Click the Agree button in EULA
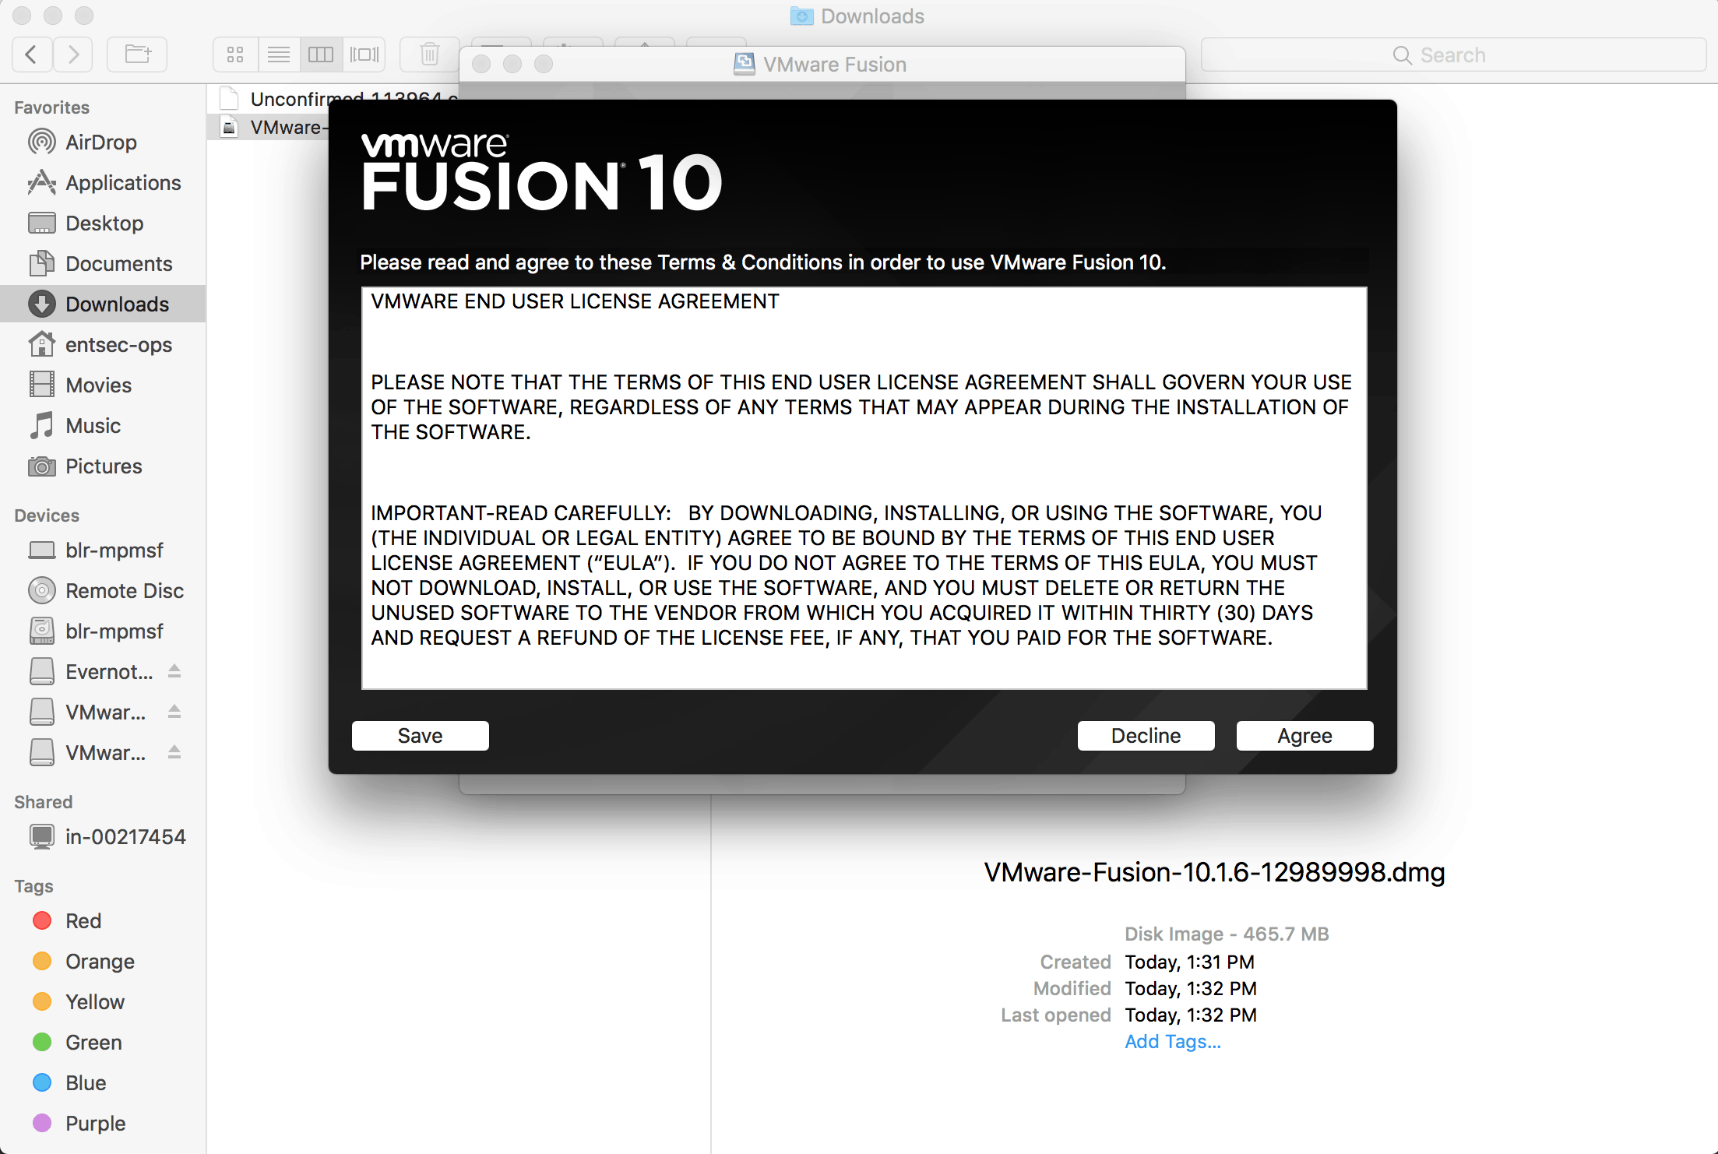Image resolution: width=1718 pixels, height=1154 pixels. [1304, 734]
